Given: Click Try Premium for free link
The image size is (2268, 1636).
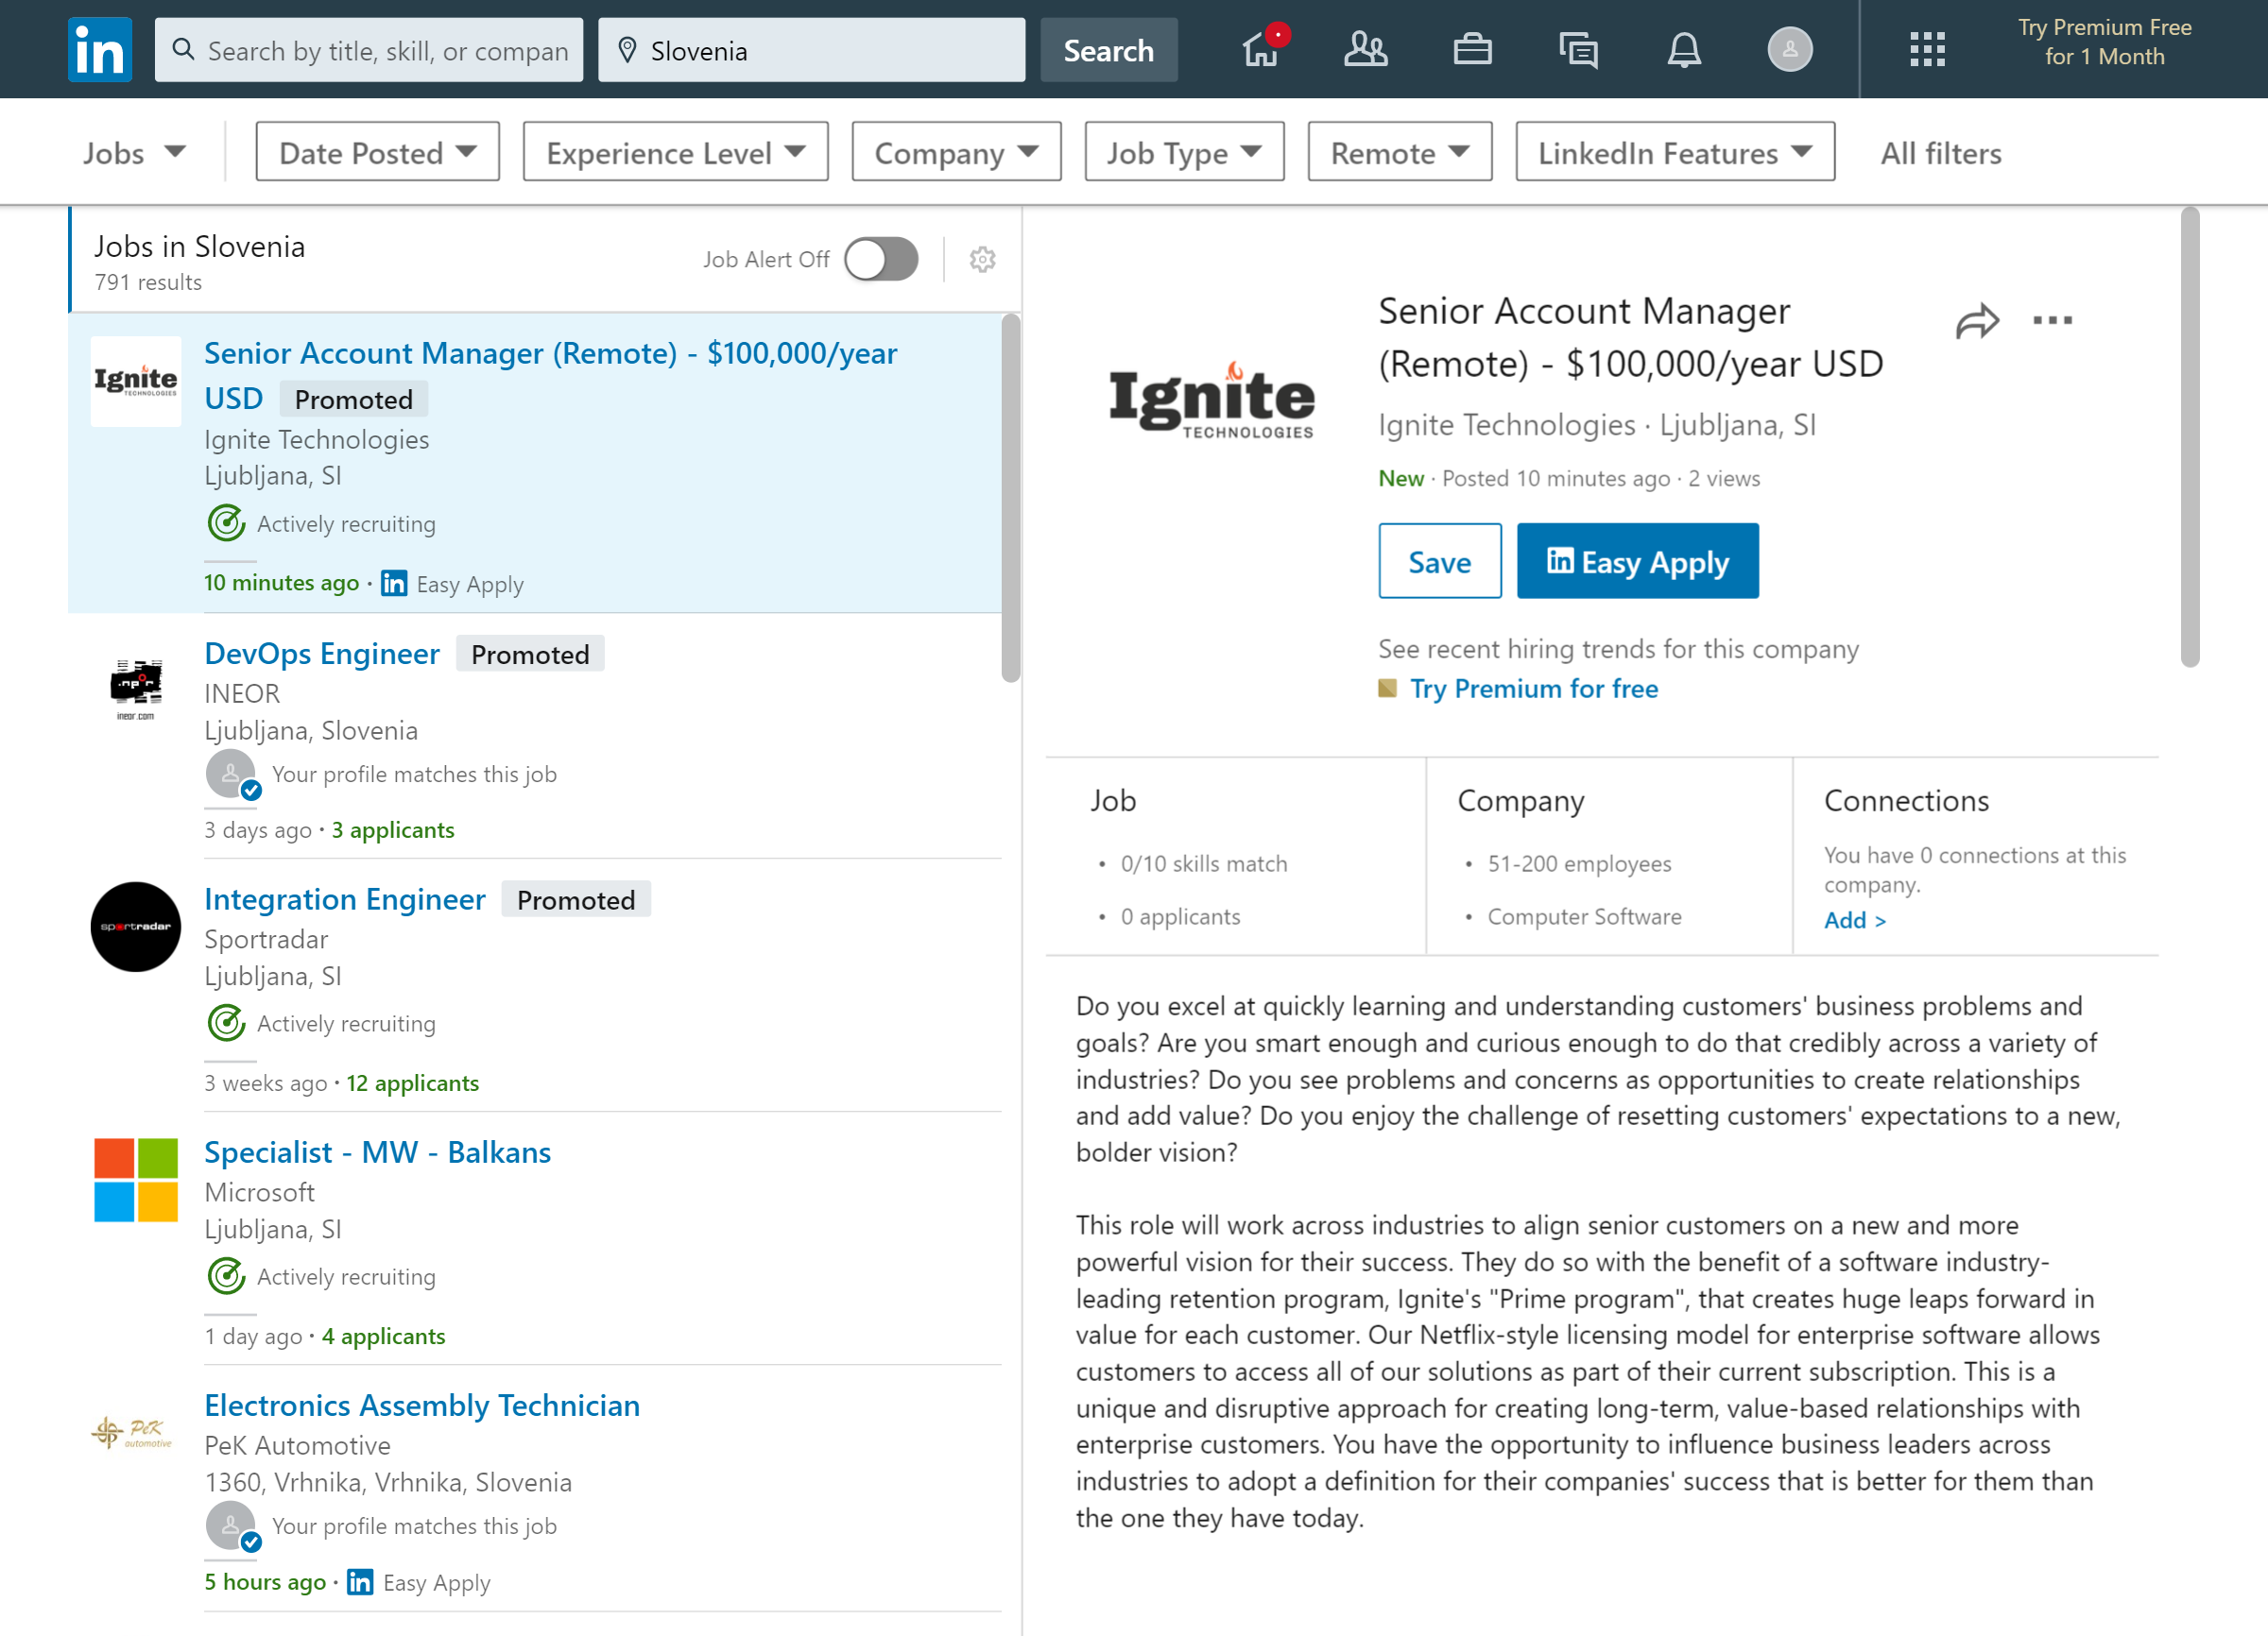Looking at the screenshot, I should [x=1533, y=689].
